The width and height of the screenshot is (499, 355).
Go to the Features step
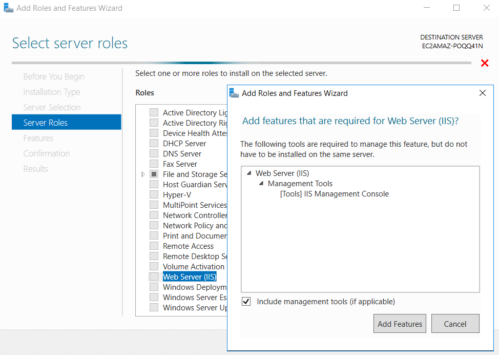click(x=38, y=138)
